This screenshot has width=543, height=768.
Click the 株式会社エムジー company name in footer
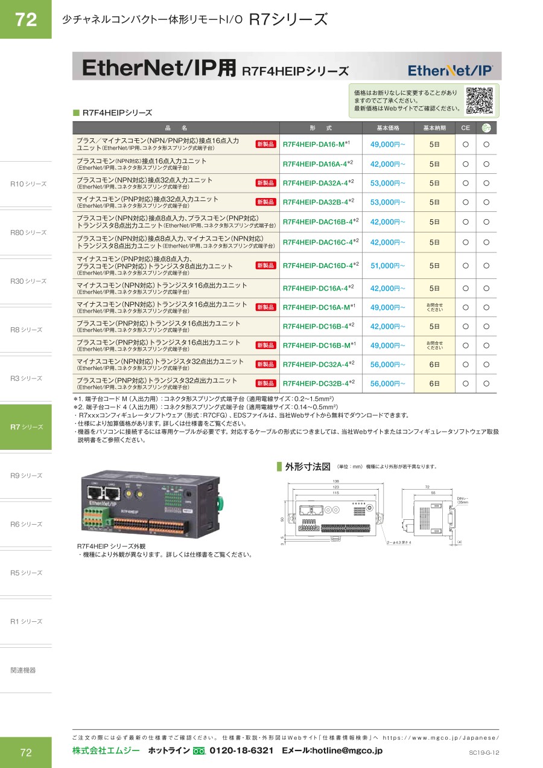click(x=106, y=751)
